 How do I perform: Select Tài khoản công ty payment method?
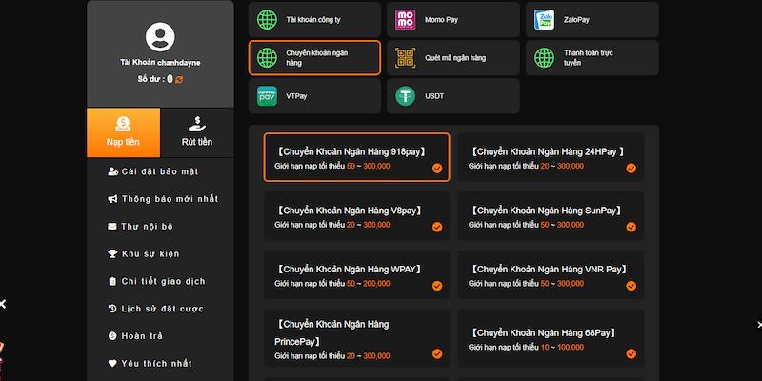tap(314, 19)
